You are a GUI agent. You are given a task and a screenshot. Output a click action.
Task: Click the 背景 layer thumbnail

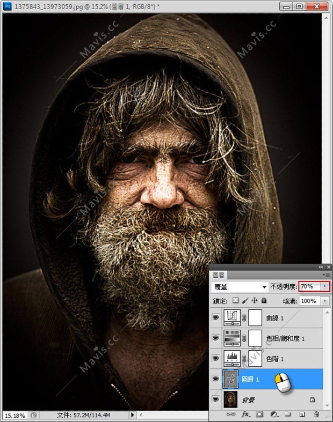coord(230,399)
